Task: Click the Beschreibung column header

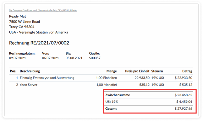Action: coord(30,71)
